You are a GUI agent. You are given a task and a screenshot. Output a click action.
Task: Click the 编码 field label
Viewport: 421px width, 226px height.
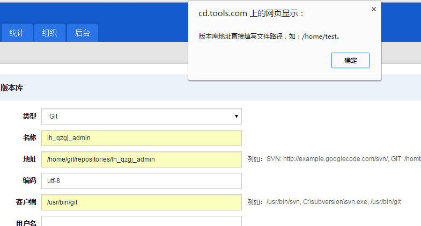29,181
